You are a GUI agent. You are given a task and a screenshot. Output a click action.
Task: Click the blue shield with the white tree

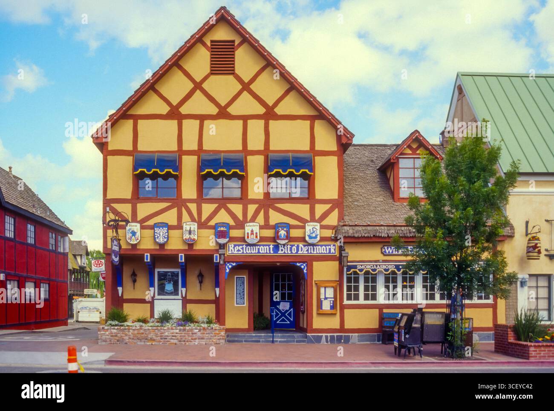[161, 233]
